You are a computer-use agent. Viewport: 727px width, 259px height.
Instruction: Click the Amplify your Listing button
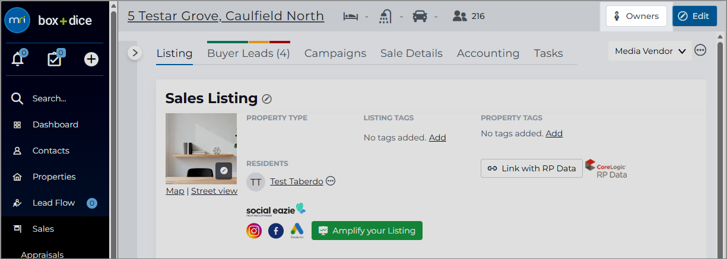pyautogui.click(x=367, y=231)
